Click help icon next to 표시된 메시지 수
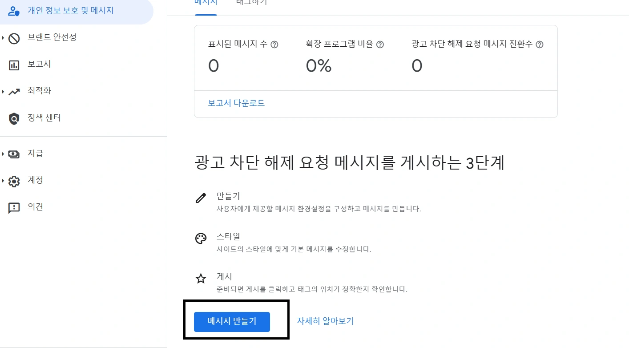Screen dimensions: 629x348 coord(274,45)
